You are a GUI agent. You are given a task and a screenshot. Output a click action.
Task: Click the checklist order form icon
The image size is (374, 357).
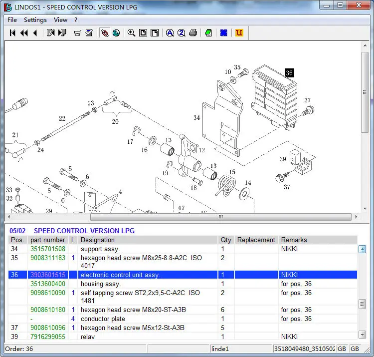click(89, 33)
